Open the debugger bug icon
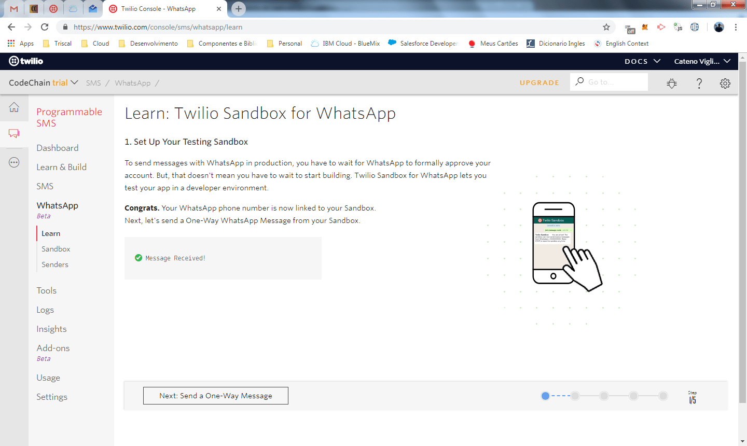Image resolution: width=747 pixels, height=446 pixels. [x=672, y=83]
